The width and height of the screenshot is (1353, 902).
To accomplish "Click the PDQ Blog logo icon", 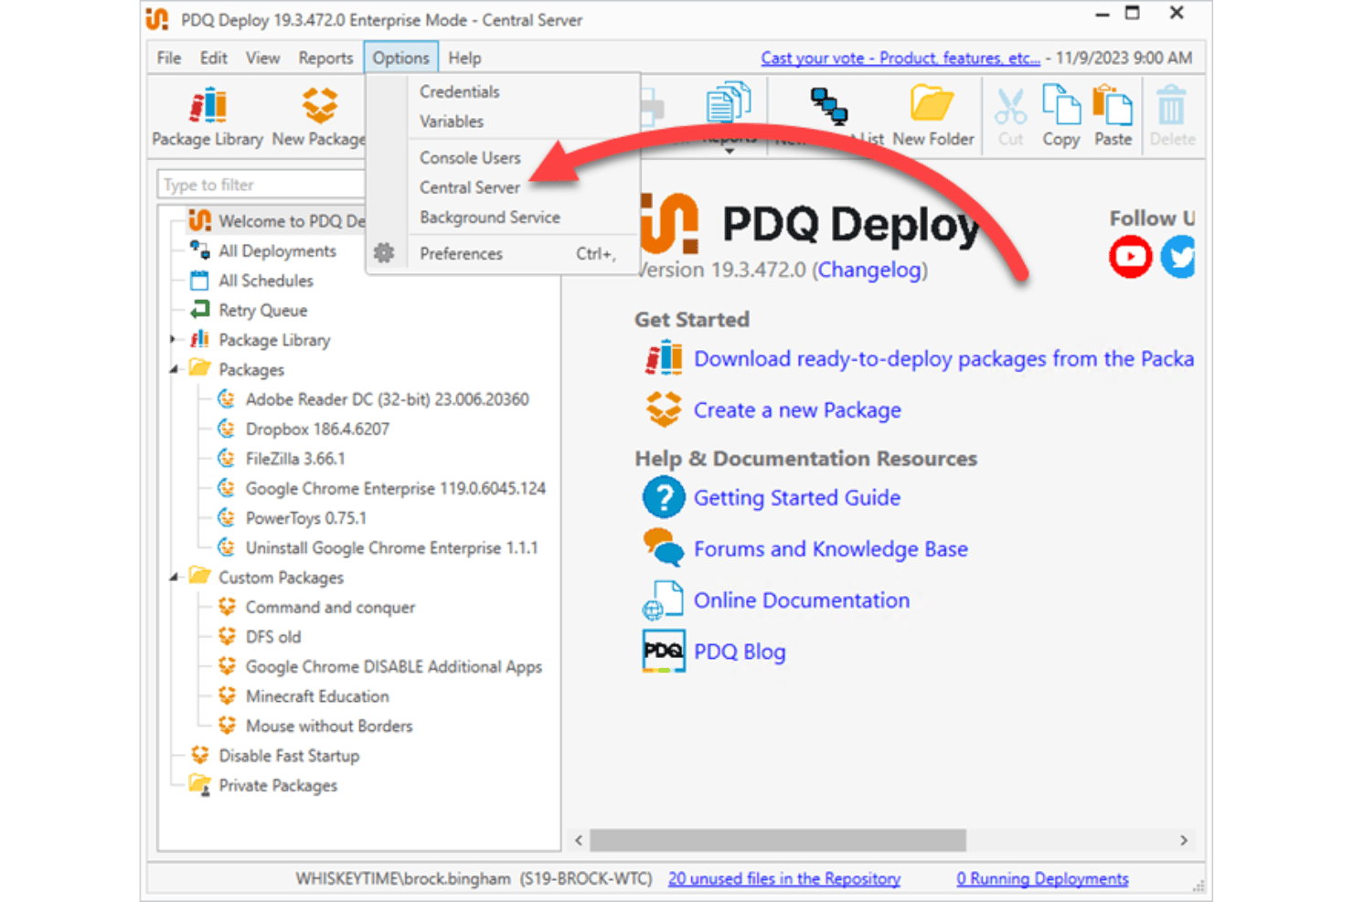I will [664, 651].
